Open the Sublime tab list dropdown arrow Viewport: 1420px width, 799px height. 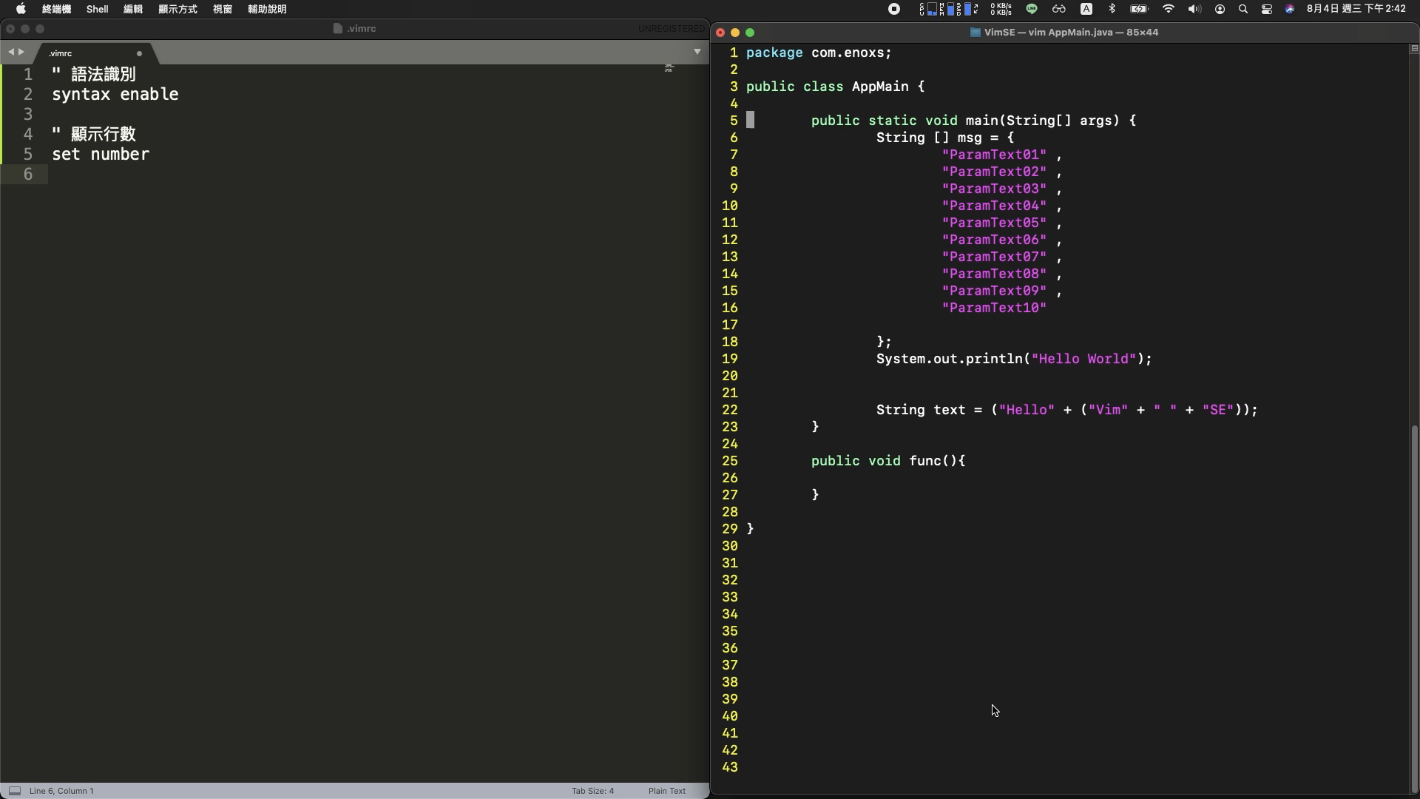[x=697, y=52]
